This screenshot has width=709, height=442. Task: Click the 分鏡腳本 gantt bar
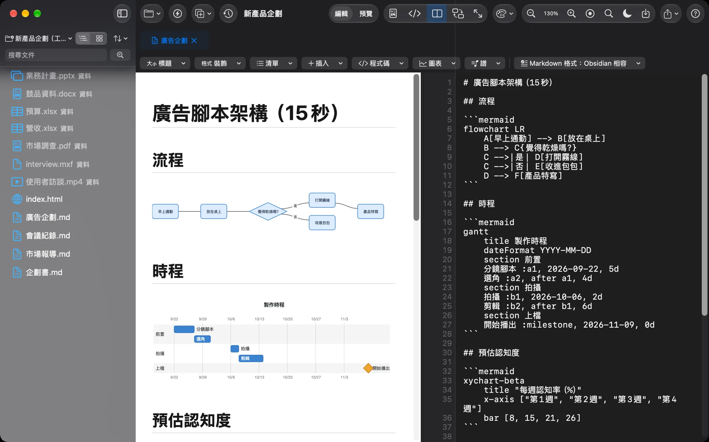click(x=184, y=329)
